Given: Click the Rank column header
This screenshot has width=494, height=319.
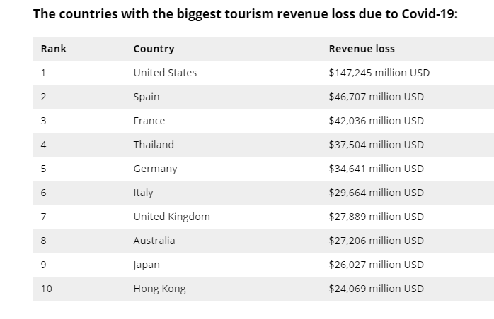Looking at the screenshot, I should coord(54,49).
